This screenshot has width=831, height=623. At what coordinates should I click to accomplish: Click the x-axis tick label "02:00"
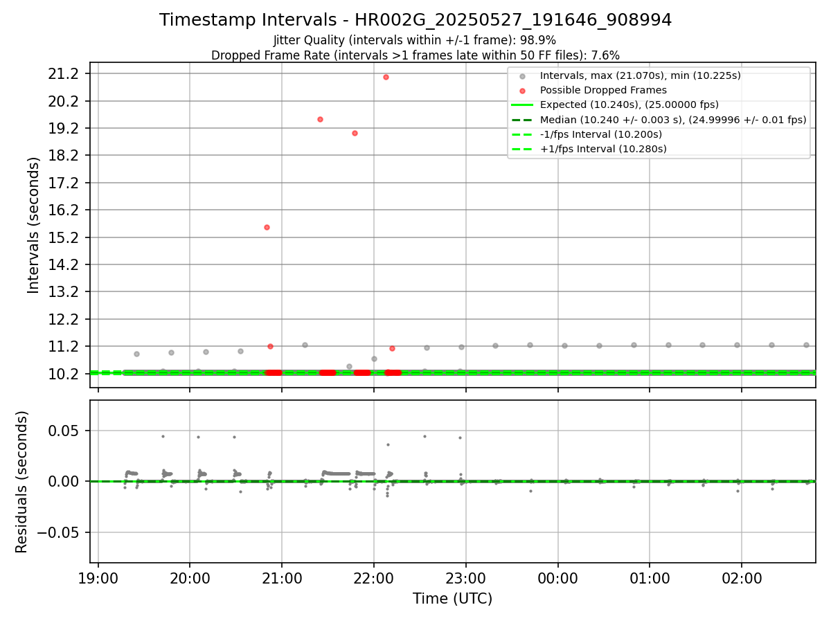tap(742, 579)
